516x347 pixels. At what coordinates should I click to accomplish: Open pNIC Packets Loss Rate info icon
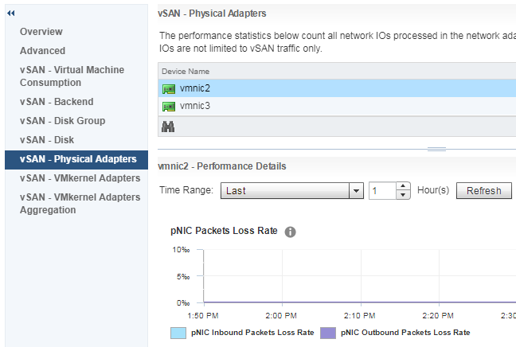coord(291,232)
